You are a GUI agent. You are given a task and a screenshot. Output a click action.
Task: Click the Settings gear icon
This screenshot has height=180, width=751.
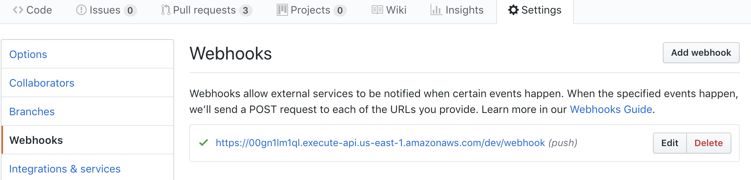513,10
